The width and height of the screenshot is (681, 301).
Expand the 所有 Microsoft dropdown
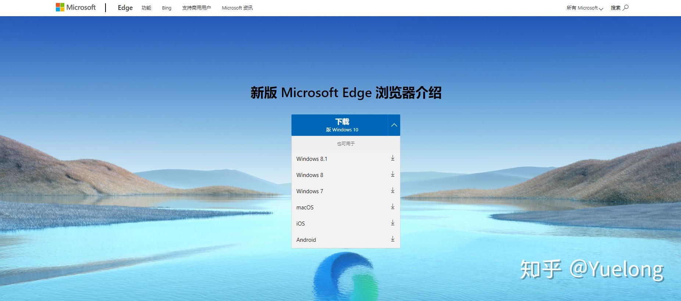click(x=585, y=8)
